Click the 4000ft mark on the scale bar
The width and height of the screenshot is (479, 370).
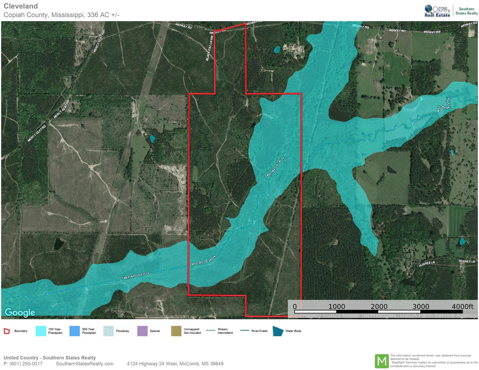click(x=462, y=306)
